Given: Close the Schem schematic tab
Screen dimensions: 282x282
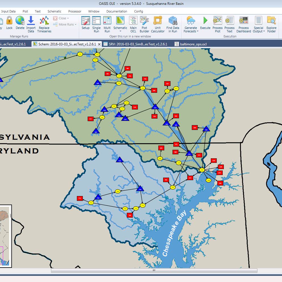Looking at the screenshot, I should click(x=99, y=44).
